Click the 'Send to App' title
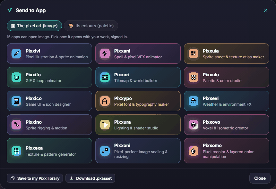Image resolution: width=276 pixels, height=189 pixels. point(30,10)
